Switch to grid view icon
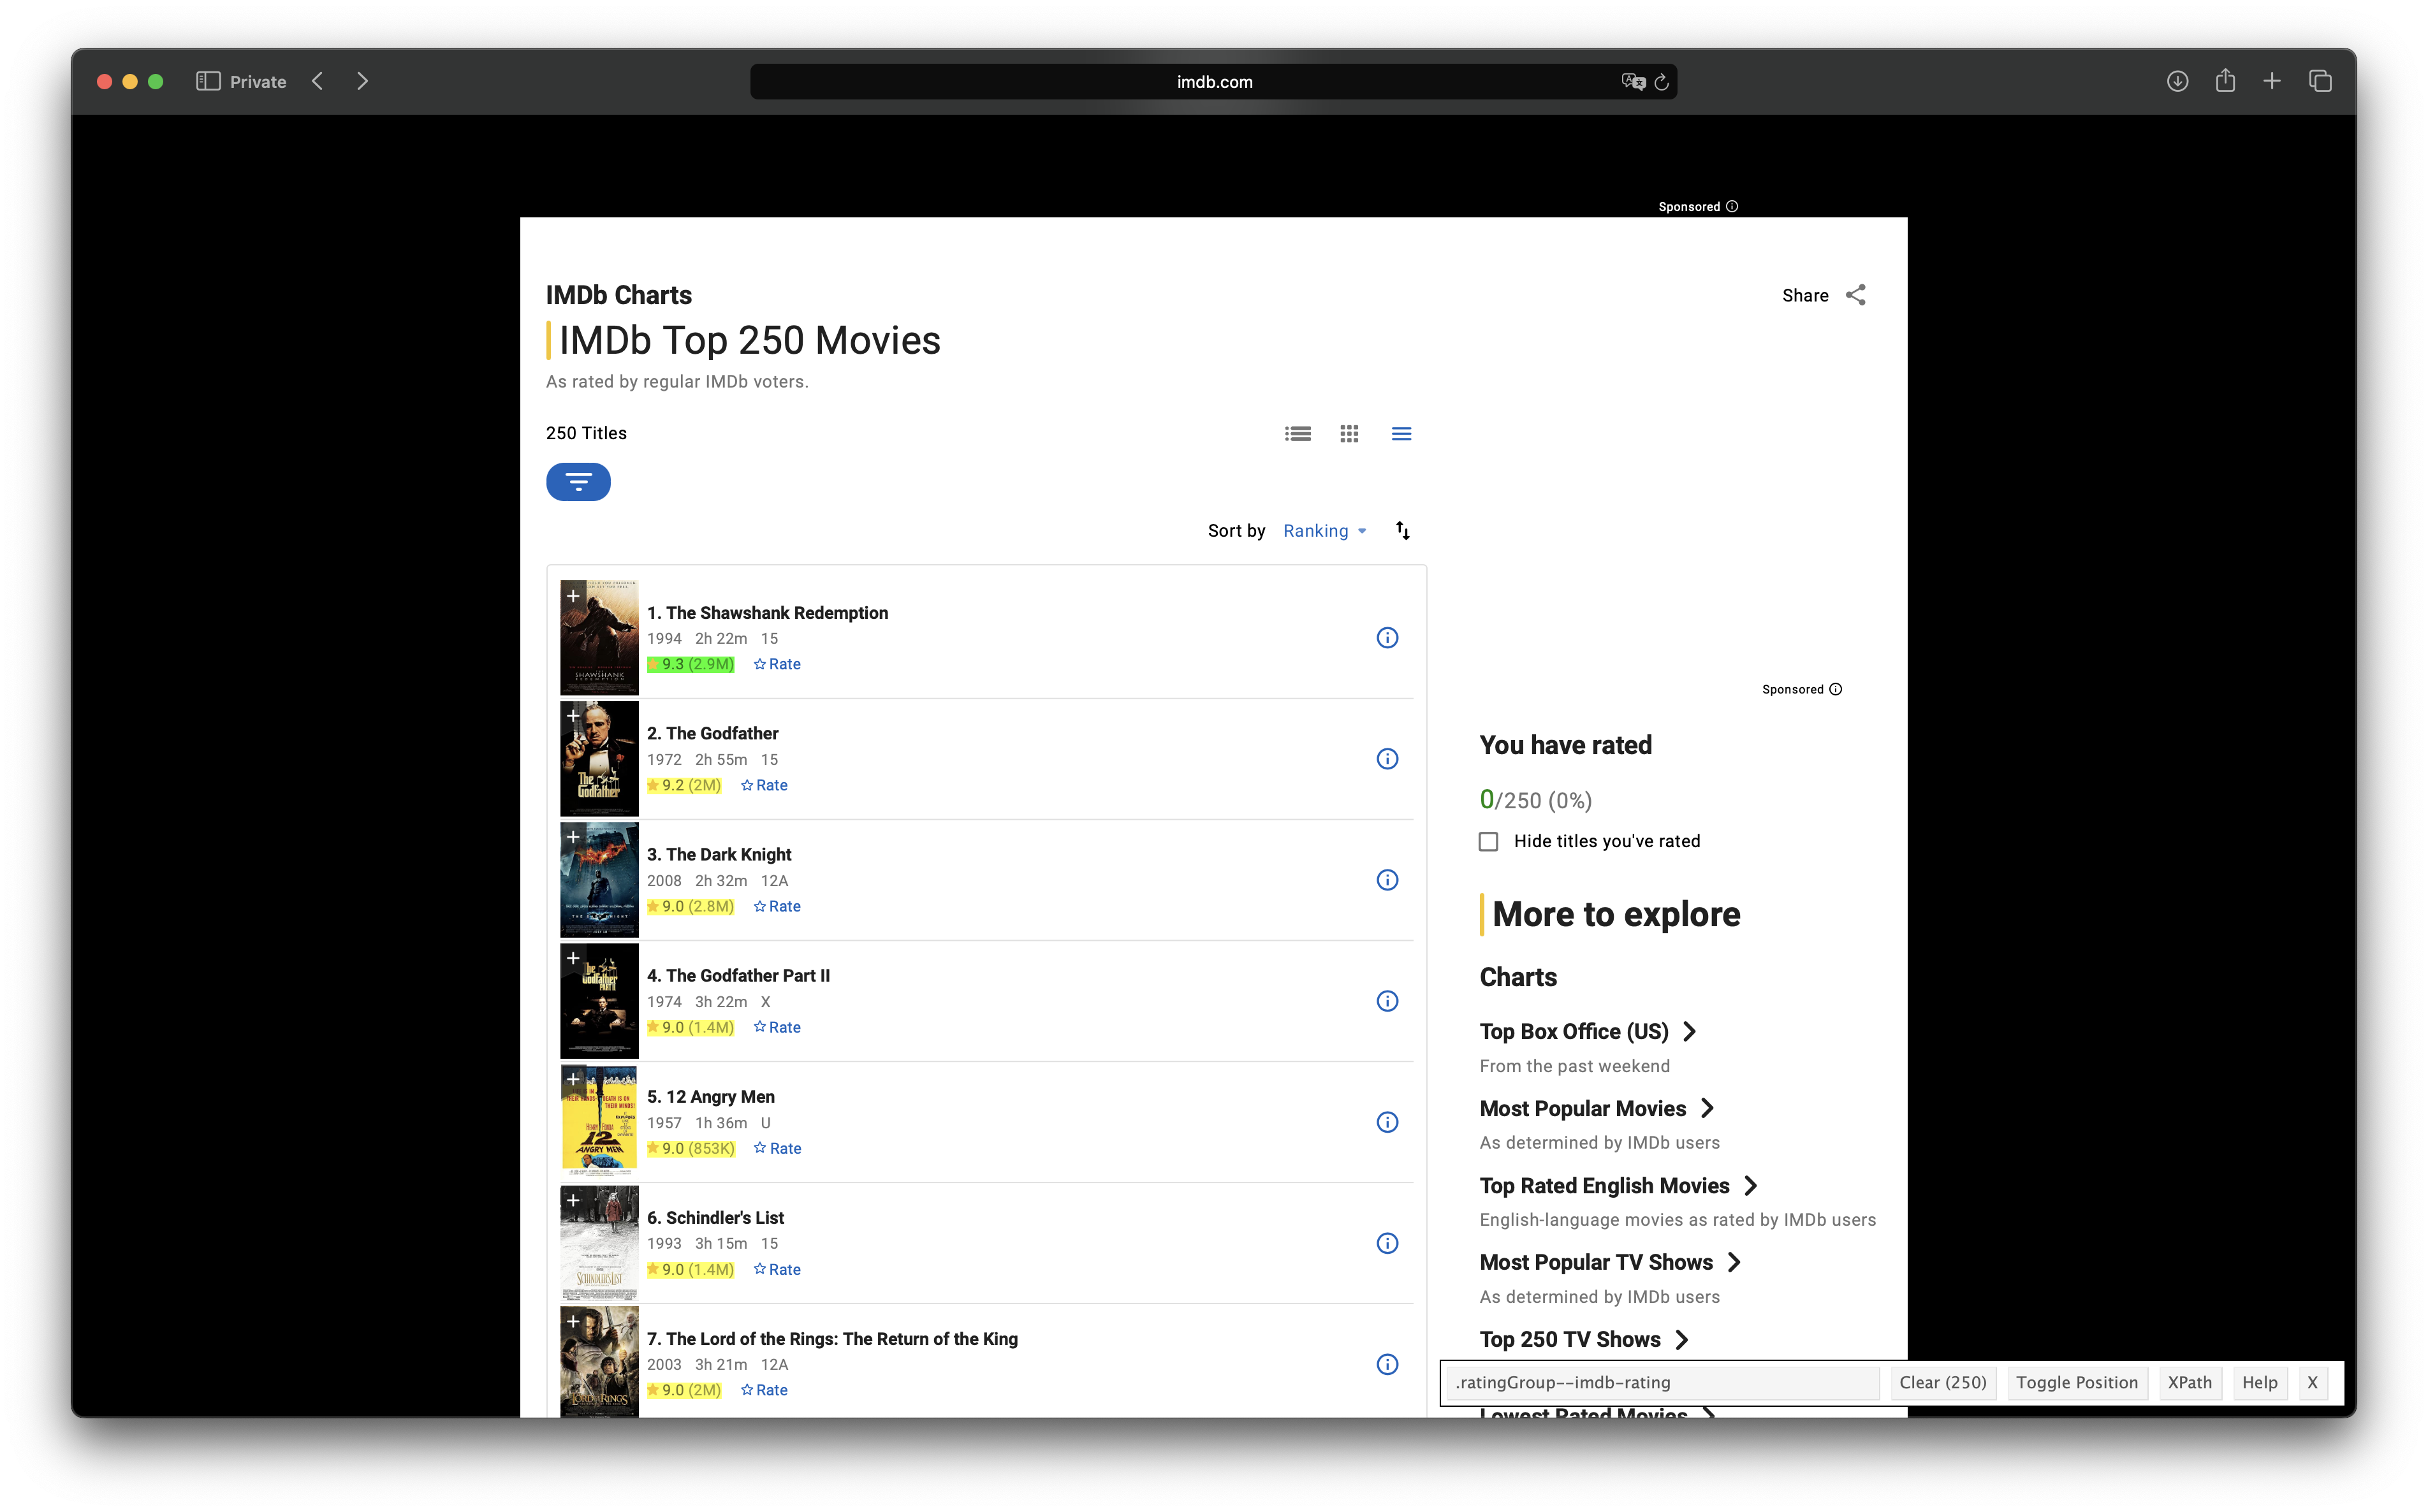This screenshot has width=2428, height=1512. click(x=1349, y=433)
